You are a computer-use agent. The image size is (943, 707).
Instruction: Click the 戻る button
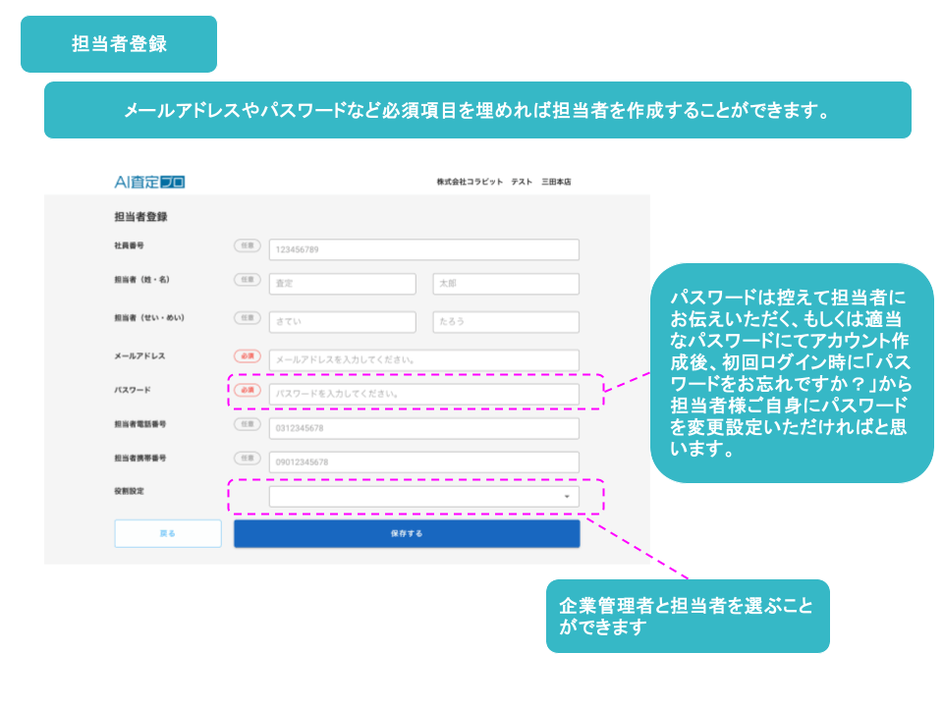[x=168, y=533]
